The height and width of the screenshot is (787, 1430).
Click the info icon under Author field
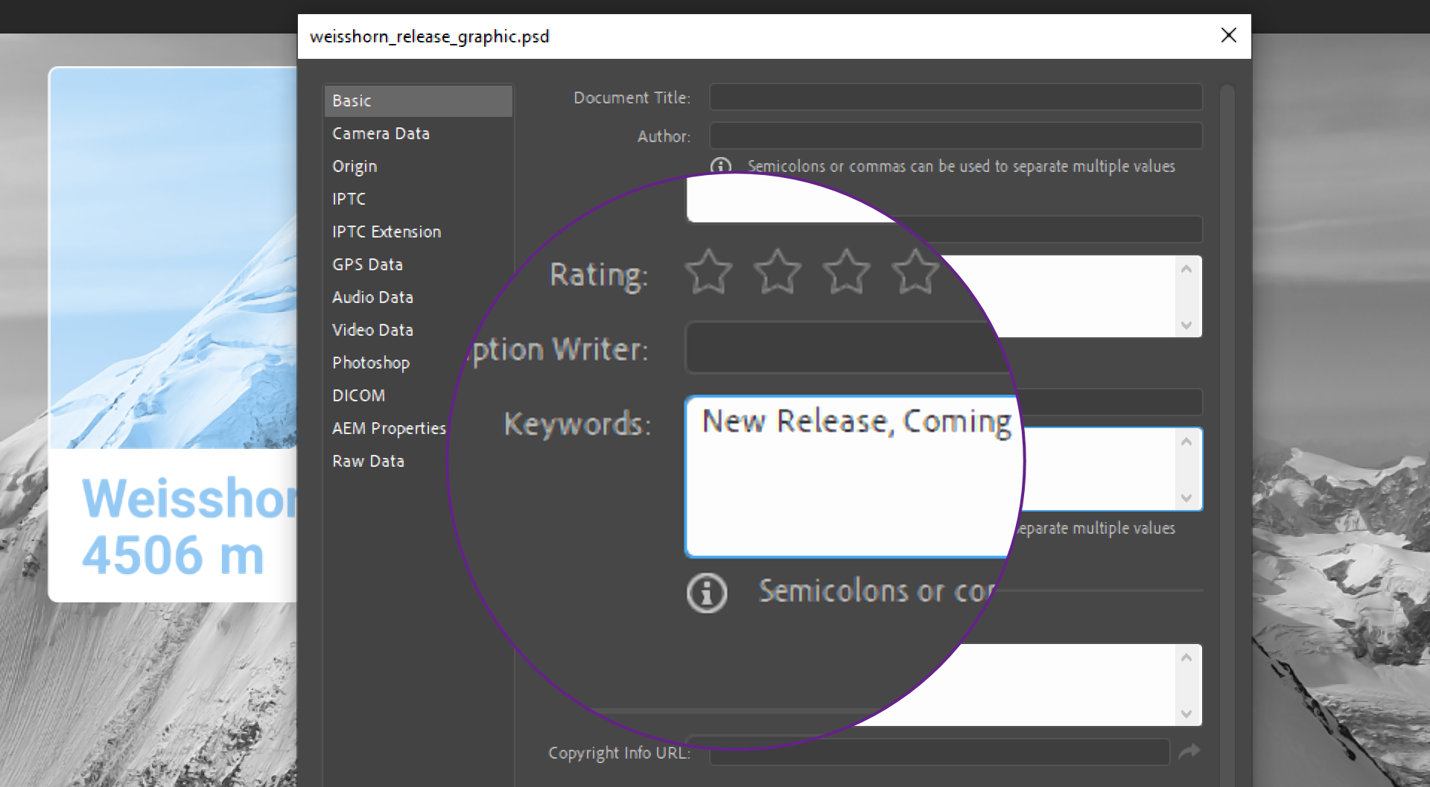point(720,166)
